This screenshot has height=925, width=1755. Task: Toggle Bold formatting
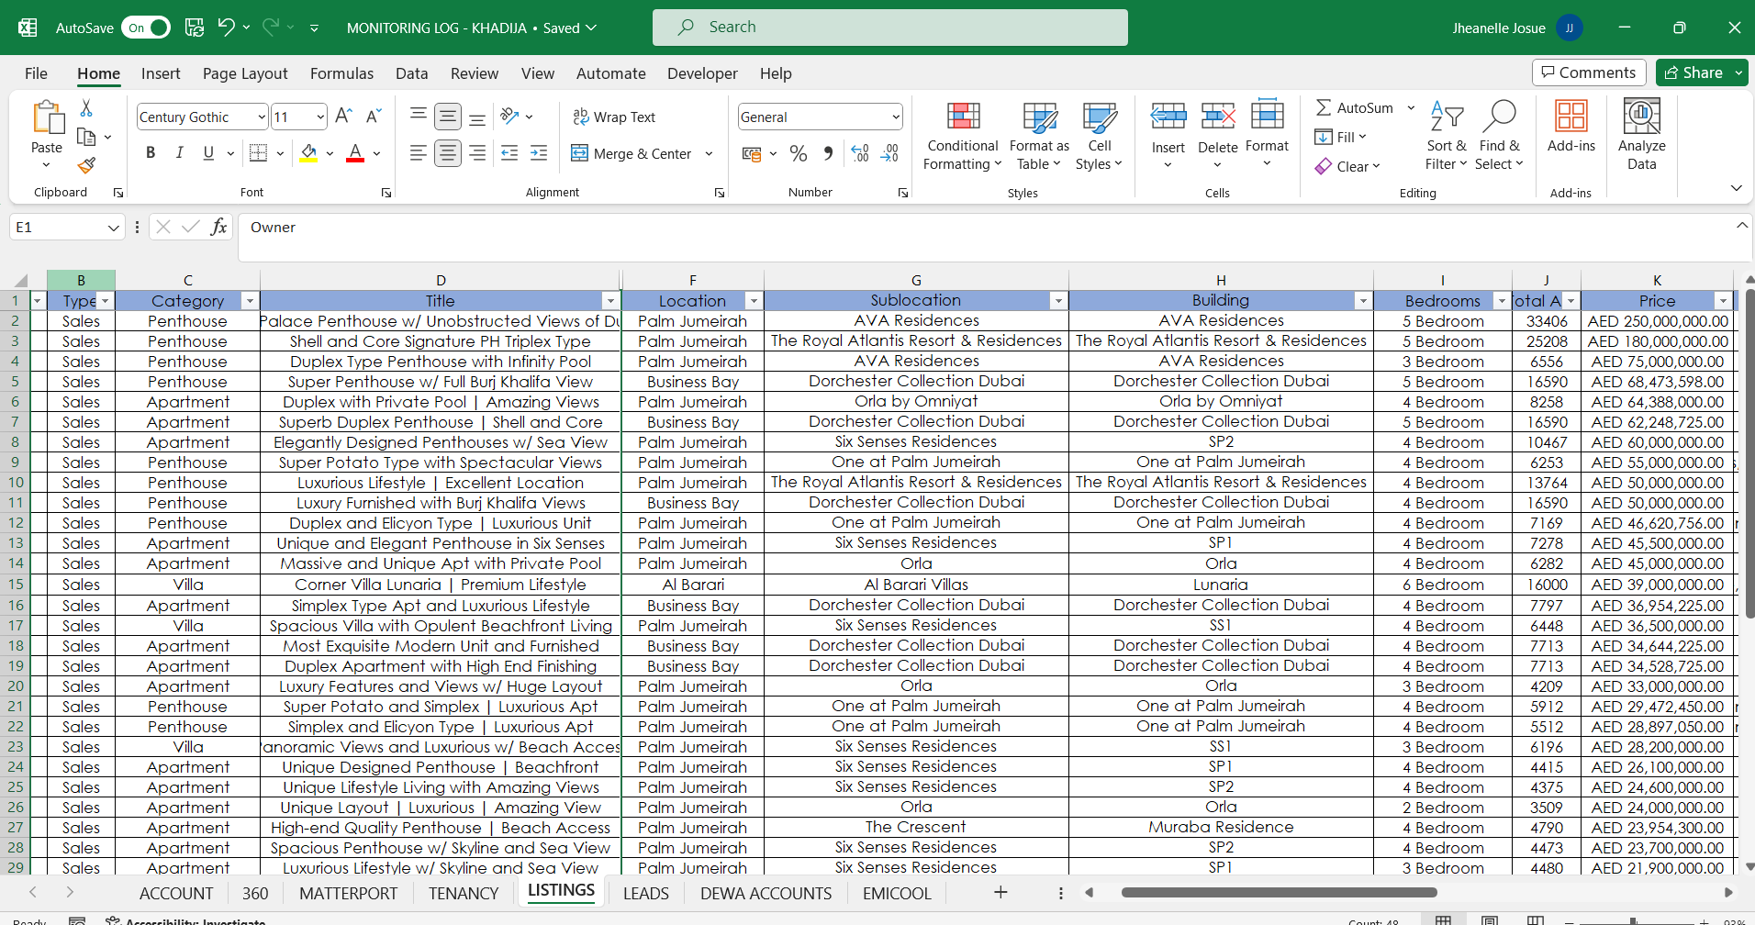[151, 153]
